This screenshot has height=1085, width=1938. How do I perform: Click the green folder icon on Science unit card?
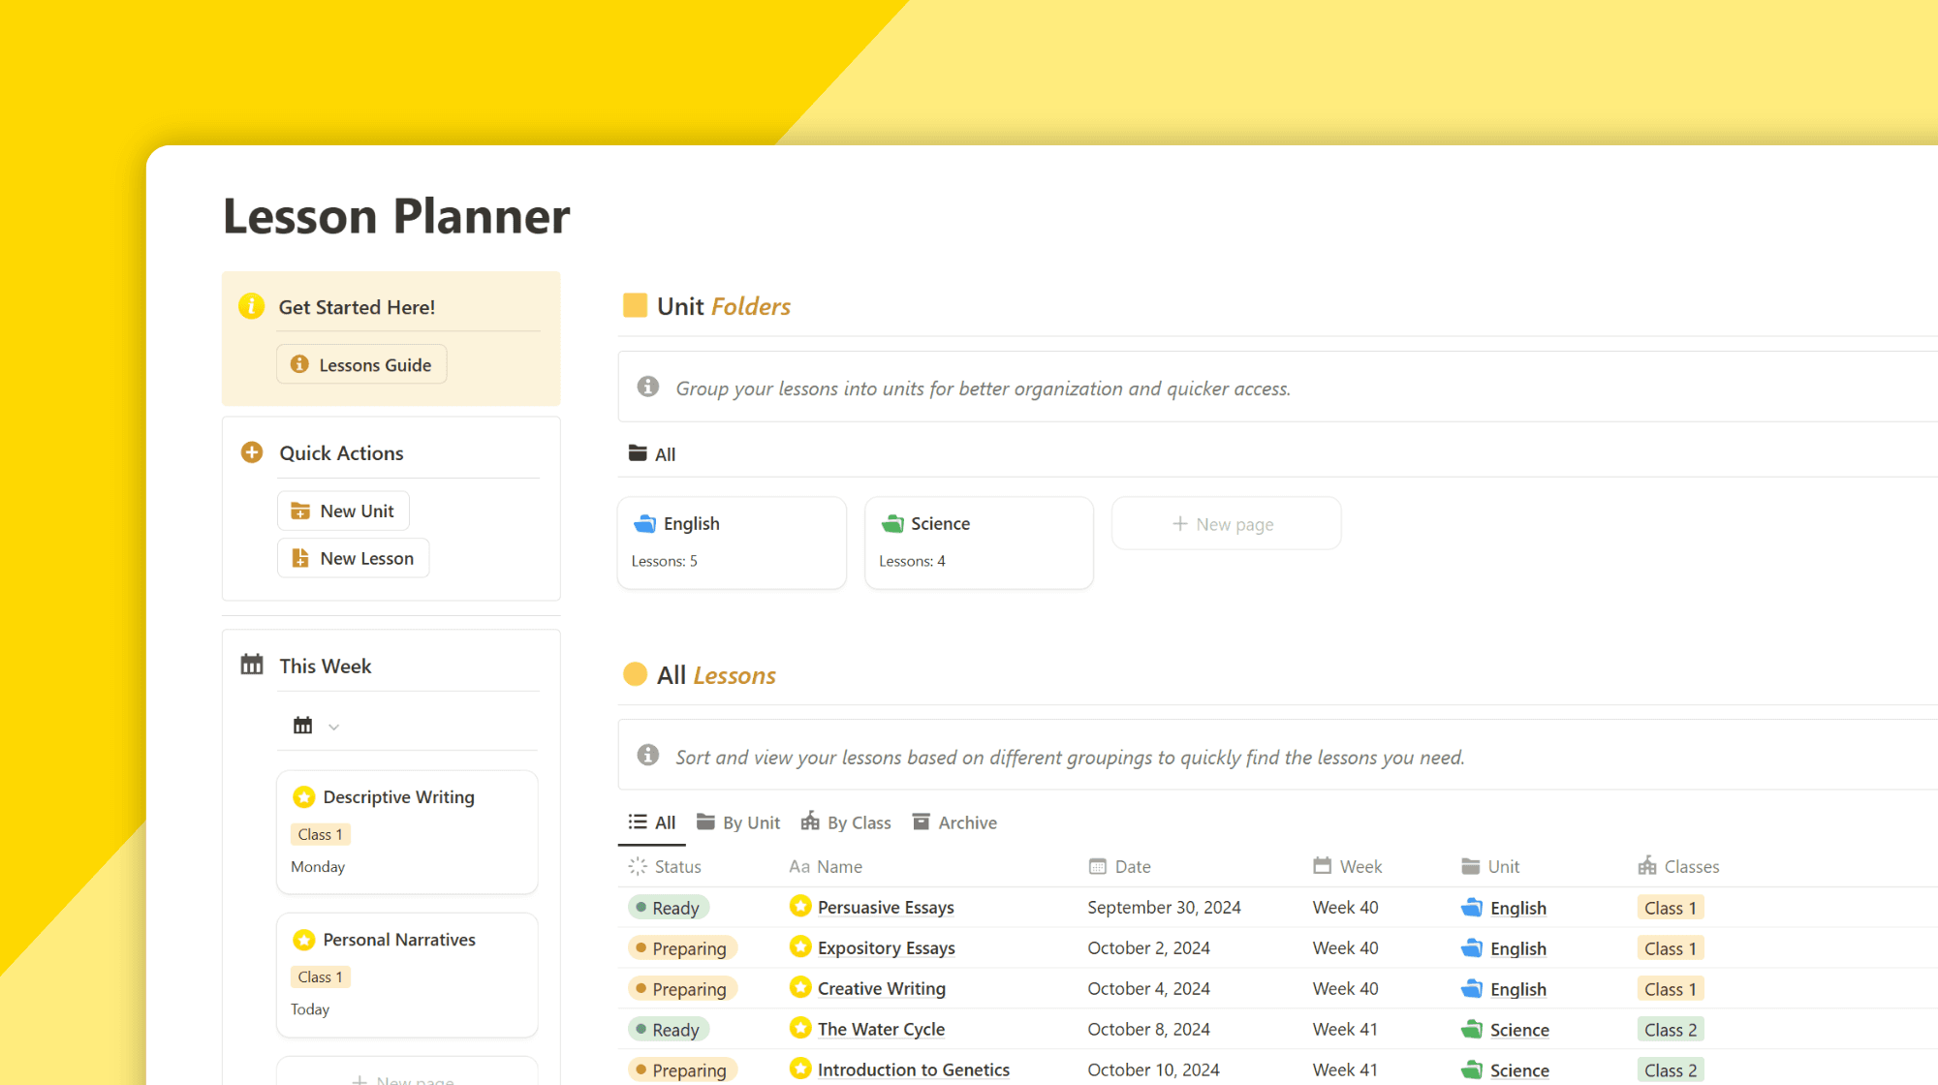tap(892, 524)
